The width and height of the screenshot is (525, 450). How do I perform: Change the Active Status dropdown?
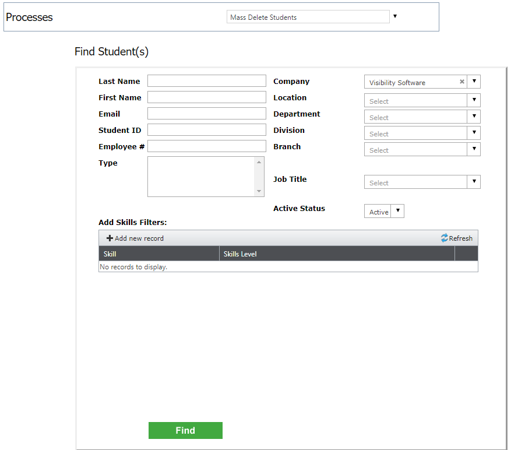coord(397,211)
